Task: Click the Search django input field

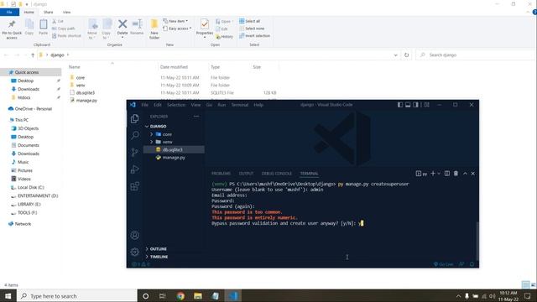Action: [x=476, y=55]
